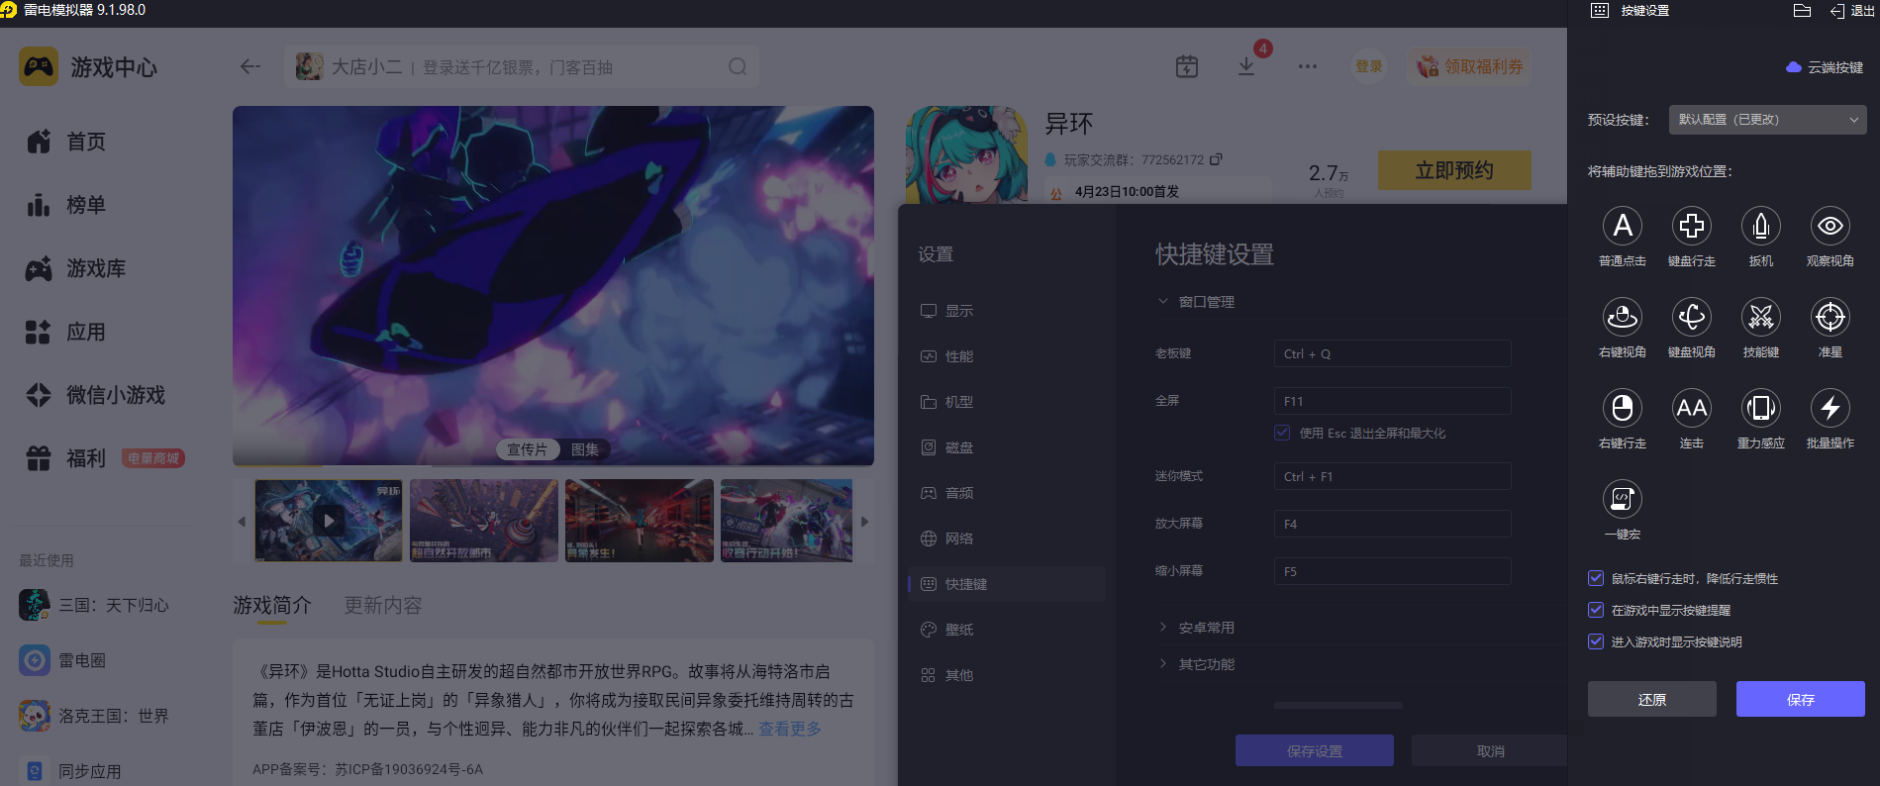The width and height of the screenshot is (1880, 786).
Task: Select the 右键行走 right-click walk icon
Action: click(x=1622, y=408)
